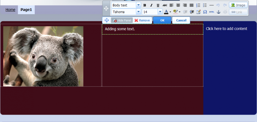The height and width of the screenshot is (122, 257).
Task: Click the koala image
Action: click(43, 56)
